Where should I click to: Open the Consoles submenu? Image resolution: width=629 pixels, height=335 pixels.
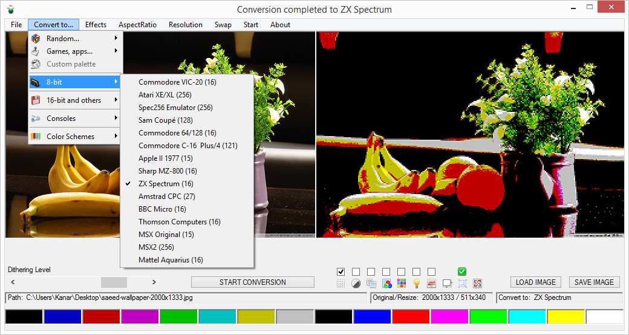tap(76, 119)
